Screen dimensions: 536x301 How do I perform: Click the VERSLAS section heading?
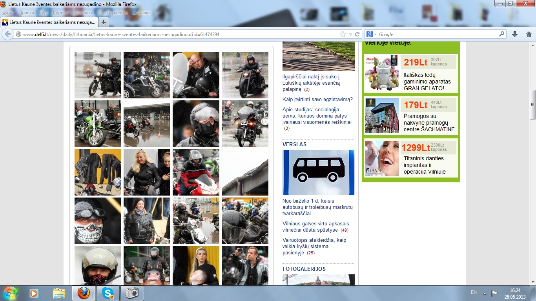(294, 144)
